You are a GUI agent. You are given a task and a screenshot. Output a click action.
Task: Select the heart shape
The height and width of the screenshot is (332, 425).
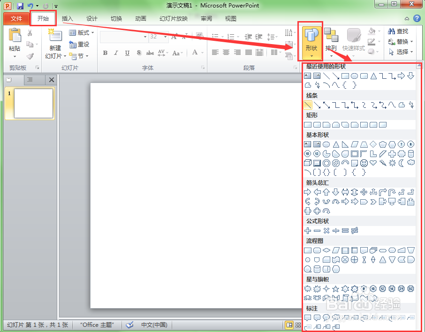click(373, 163)
